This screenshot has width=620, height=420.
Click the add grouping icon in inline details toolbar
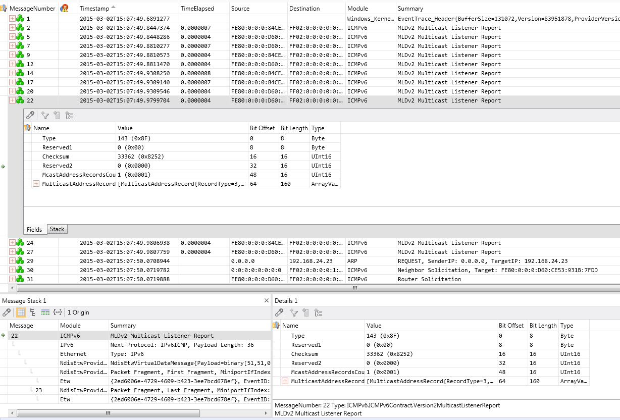(x=69, y=115)
